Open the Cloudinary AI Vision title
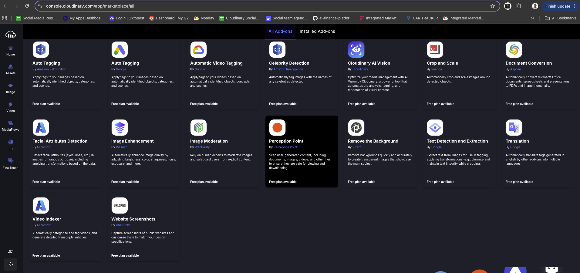Viewport: 580px width, 273px height. [369, 63]
